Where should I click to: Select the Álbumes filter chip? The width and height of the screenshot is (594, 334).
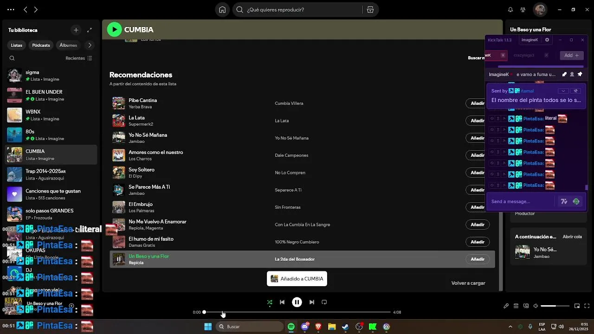[x=68, y=45]
